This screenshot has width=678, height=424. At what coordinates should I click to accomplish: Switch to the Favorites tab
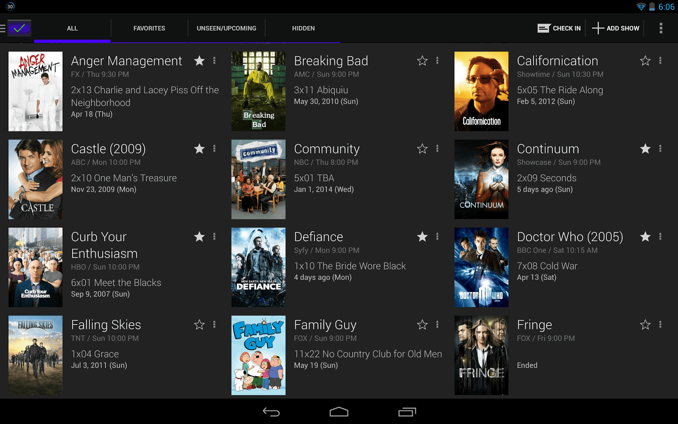pyautogui.click(x=149, y=28)
